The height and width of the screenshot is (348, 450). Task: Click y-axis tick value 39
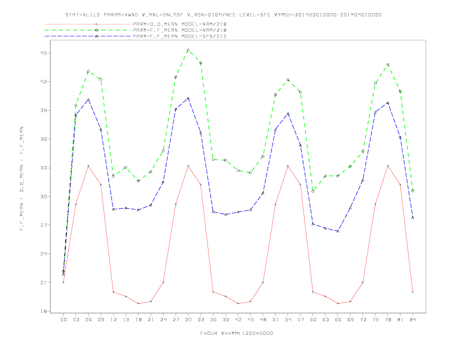tap(44, 110)
